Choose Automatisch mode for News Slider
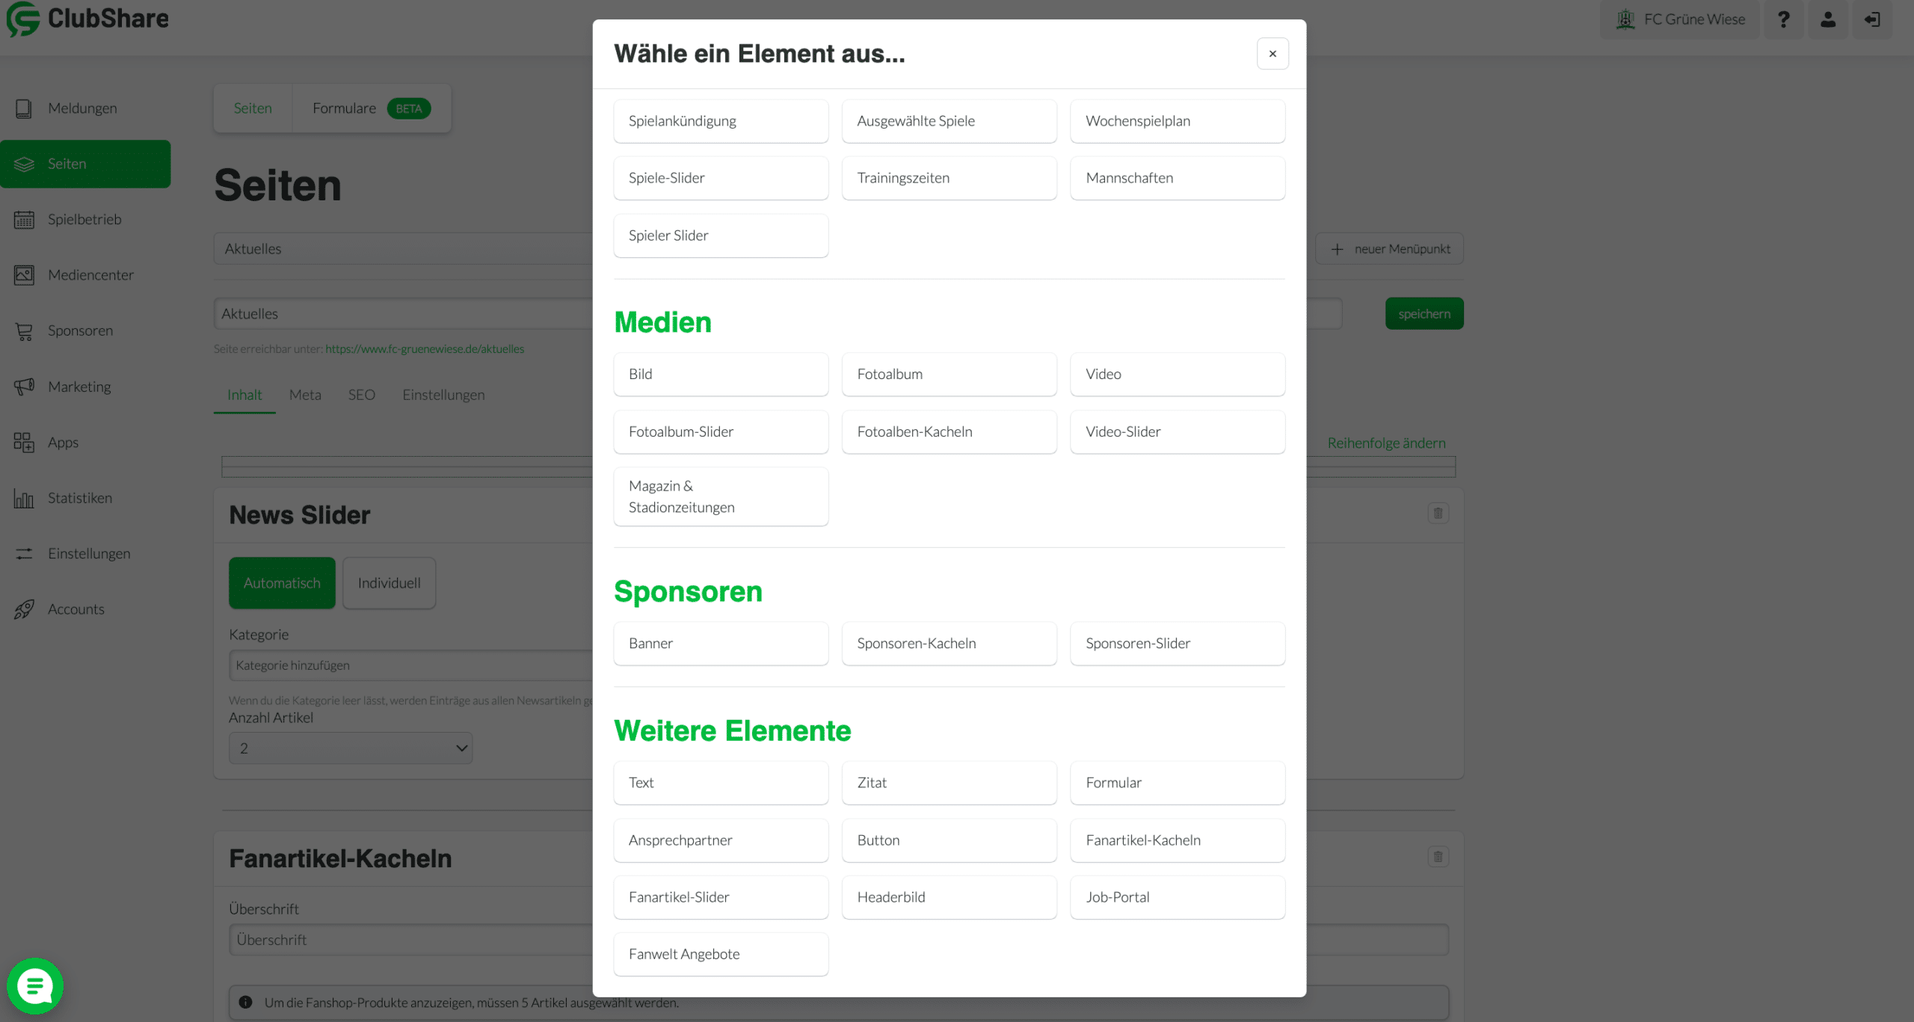This screenshot has width=1914, height=1022. pyautogui.click(x=282, y=583)
